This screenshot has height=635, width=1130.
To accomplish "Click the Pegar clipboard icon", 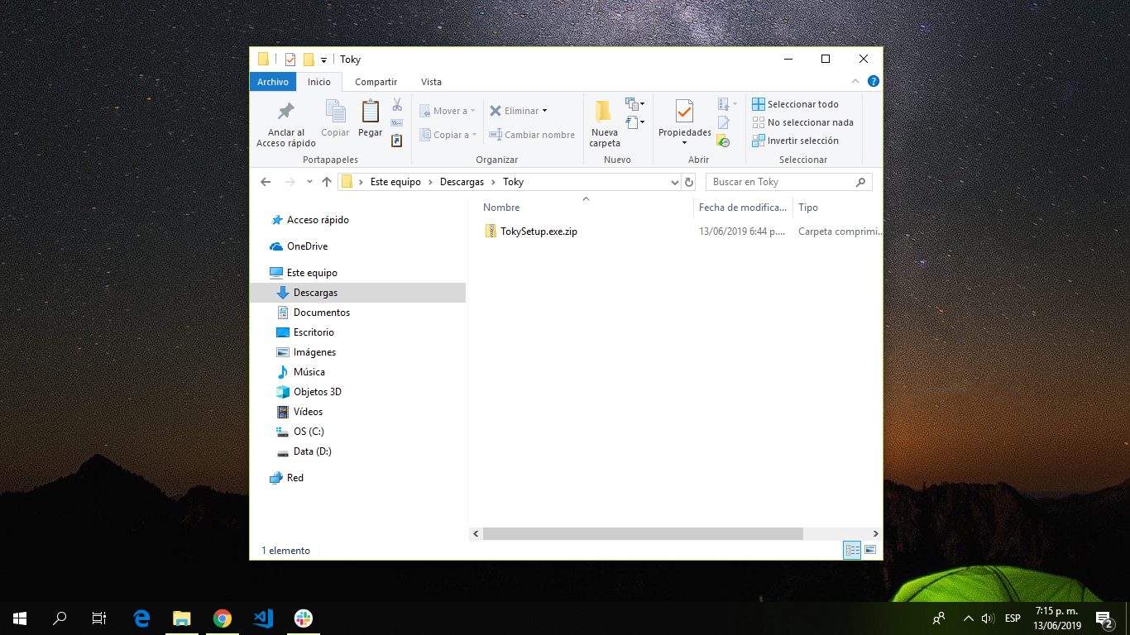I will 370,112.
